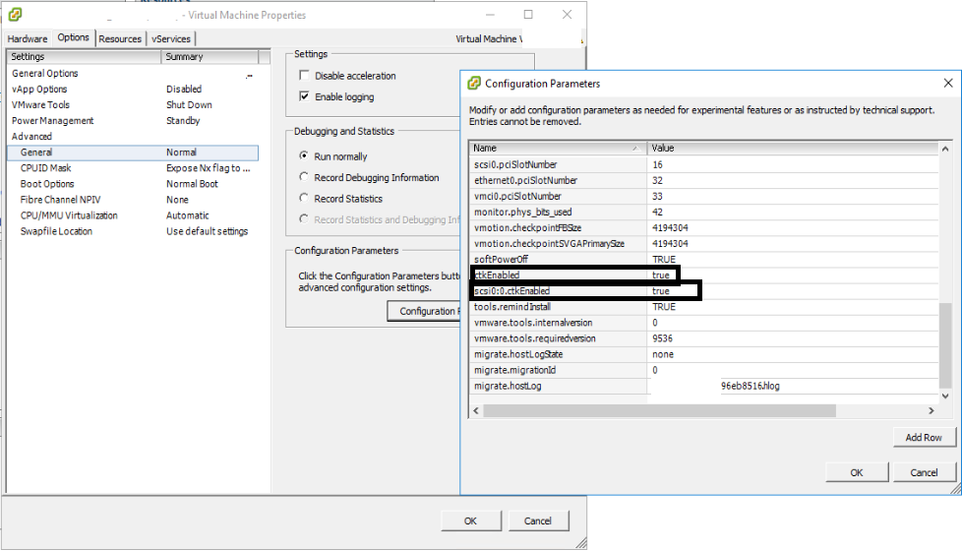Select the Record Statistics radio button
This screenshot has width=962, height=551.
pyautogui.click(x=304, y=198)
